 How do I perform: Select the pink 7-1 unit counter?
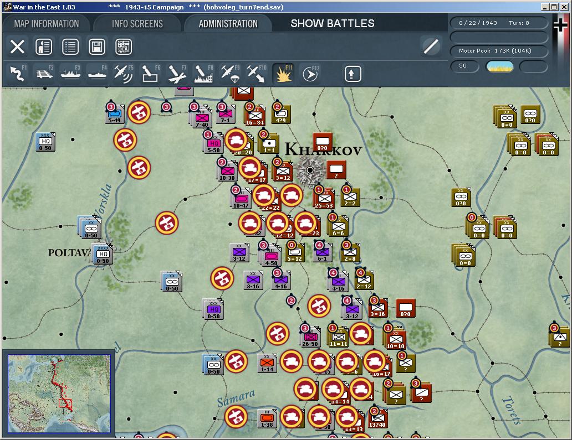pyautogui.click(x=225, y=113)
